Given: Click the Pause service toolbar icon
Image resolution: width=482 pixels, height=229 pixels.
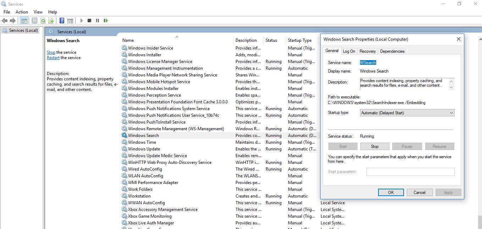Looking at the screenshot, I should coord(98,21).
